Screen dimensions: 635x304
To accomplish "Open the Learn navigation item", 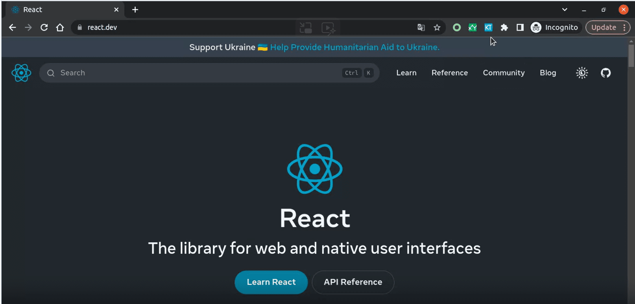I will point(406,73).
